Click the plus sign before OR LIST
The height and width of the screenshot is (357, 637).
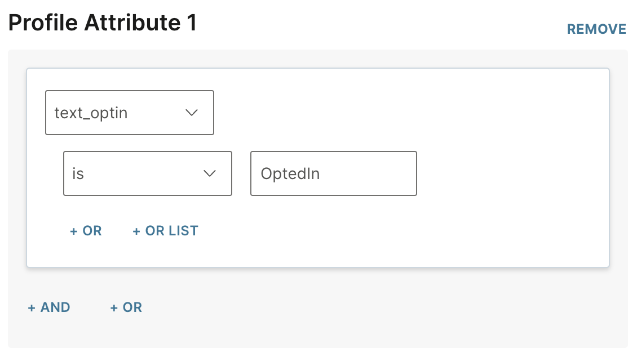[136, 231]
